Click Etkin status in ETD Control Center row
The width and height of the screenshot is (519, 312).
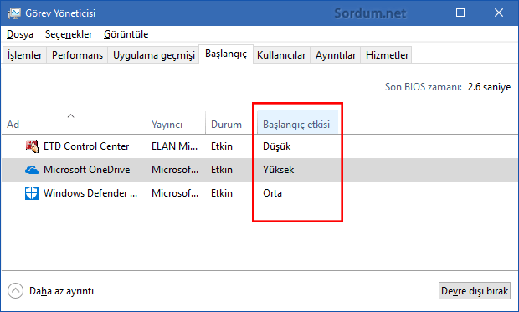pyautogui.click(x=222, y=146)
